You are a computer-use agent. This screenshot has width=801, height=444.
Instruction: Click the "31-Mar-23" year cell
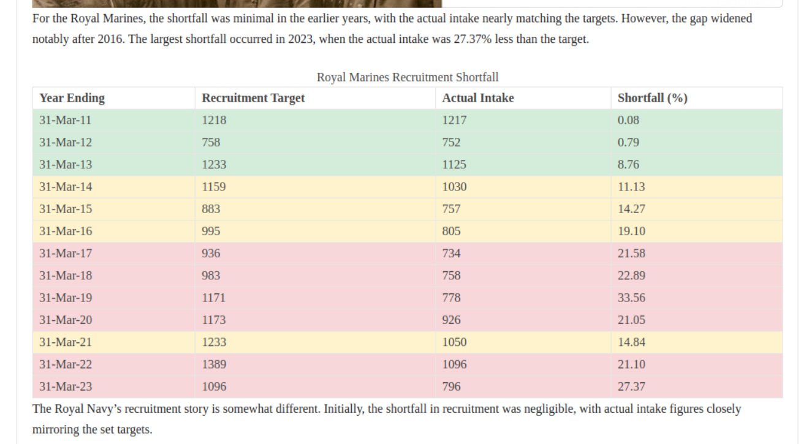(114, 386)
